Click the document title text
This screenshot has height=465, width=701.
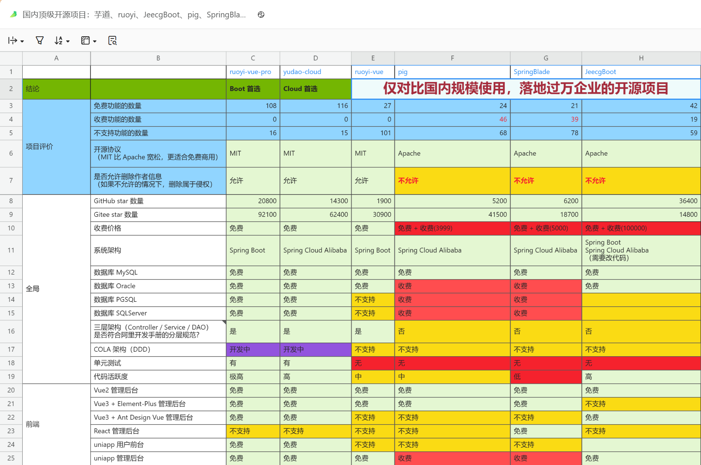click(x=134, y=15)
